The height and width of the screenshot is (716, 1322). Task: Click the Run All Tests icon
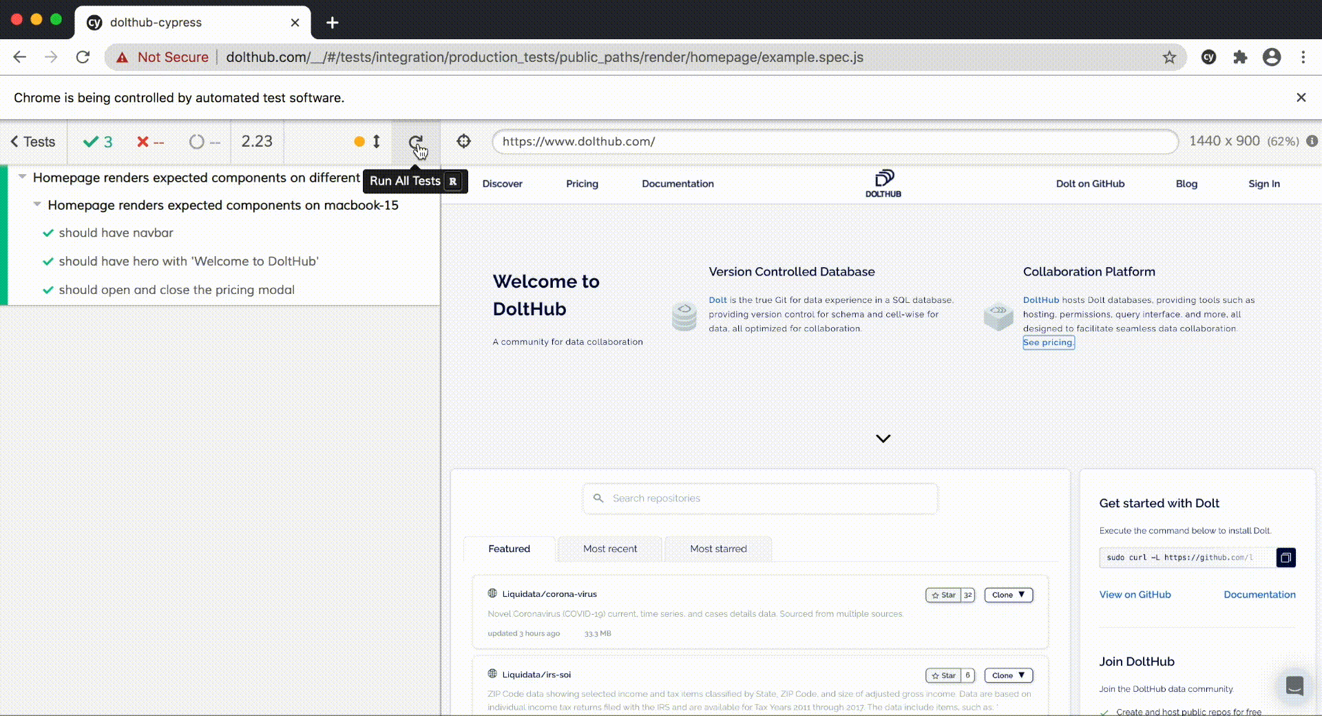click(x=416, y=142)
